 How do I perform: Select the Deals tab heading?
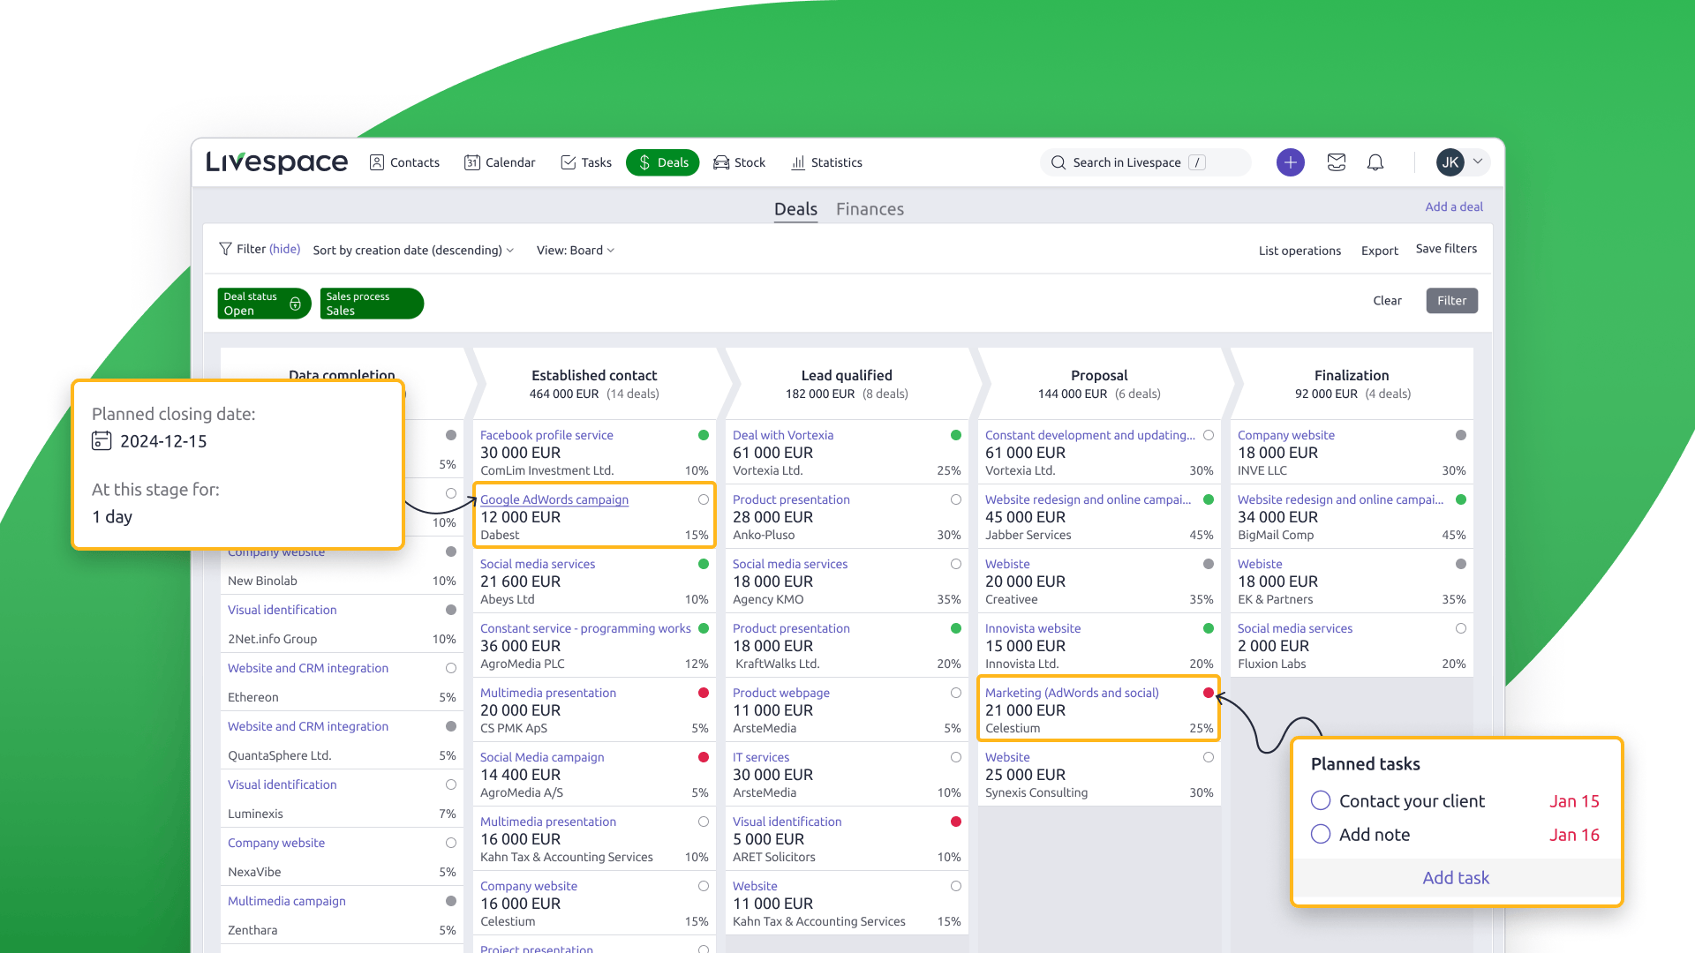click(x=795, y=209)
